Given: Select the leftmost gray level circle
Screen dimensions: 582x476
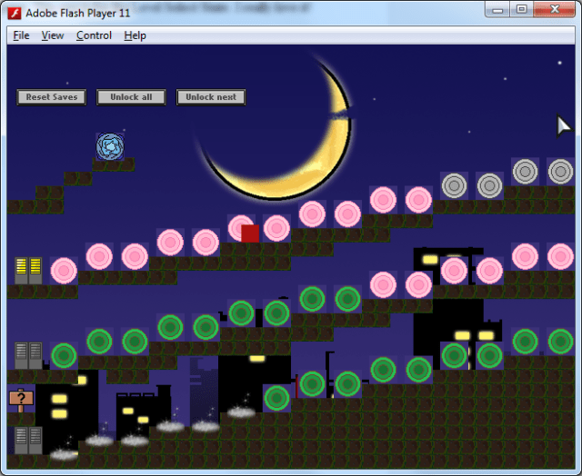Looking at the screenshot, I should pos(454,185).
